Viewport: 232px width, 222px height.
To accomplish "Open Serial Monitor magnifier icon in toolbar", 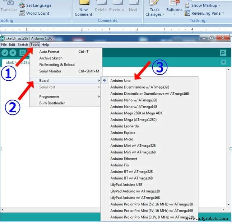I will point(223,53).
